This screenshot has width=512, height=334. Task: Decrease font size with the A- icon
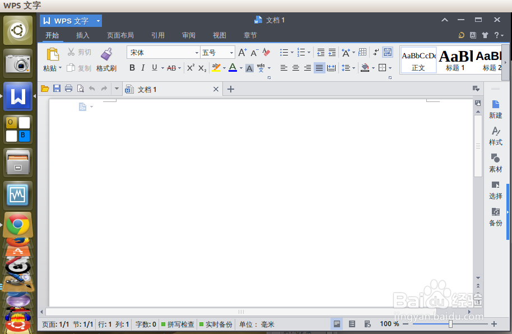pyautogui.click(x=254, y=52)
